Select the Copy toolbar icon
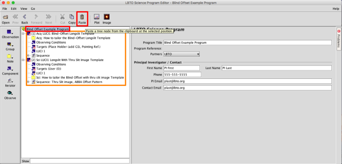The width and height of the screenshot is (342, 164). (72, 17)
